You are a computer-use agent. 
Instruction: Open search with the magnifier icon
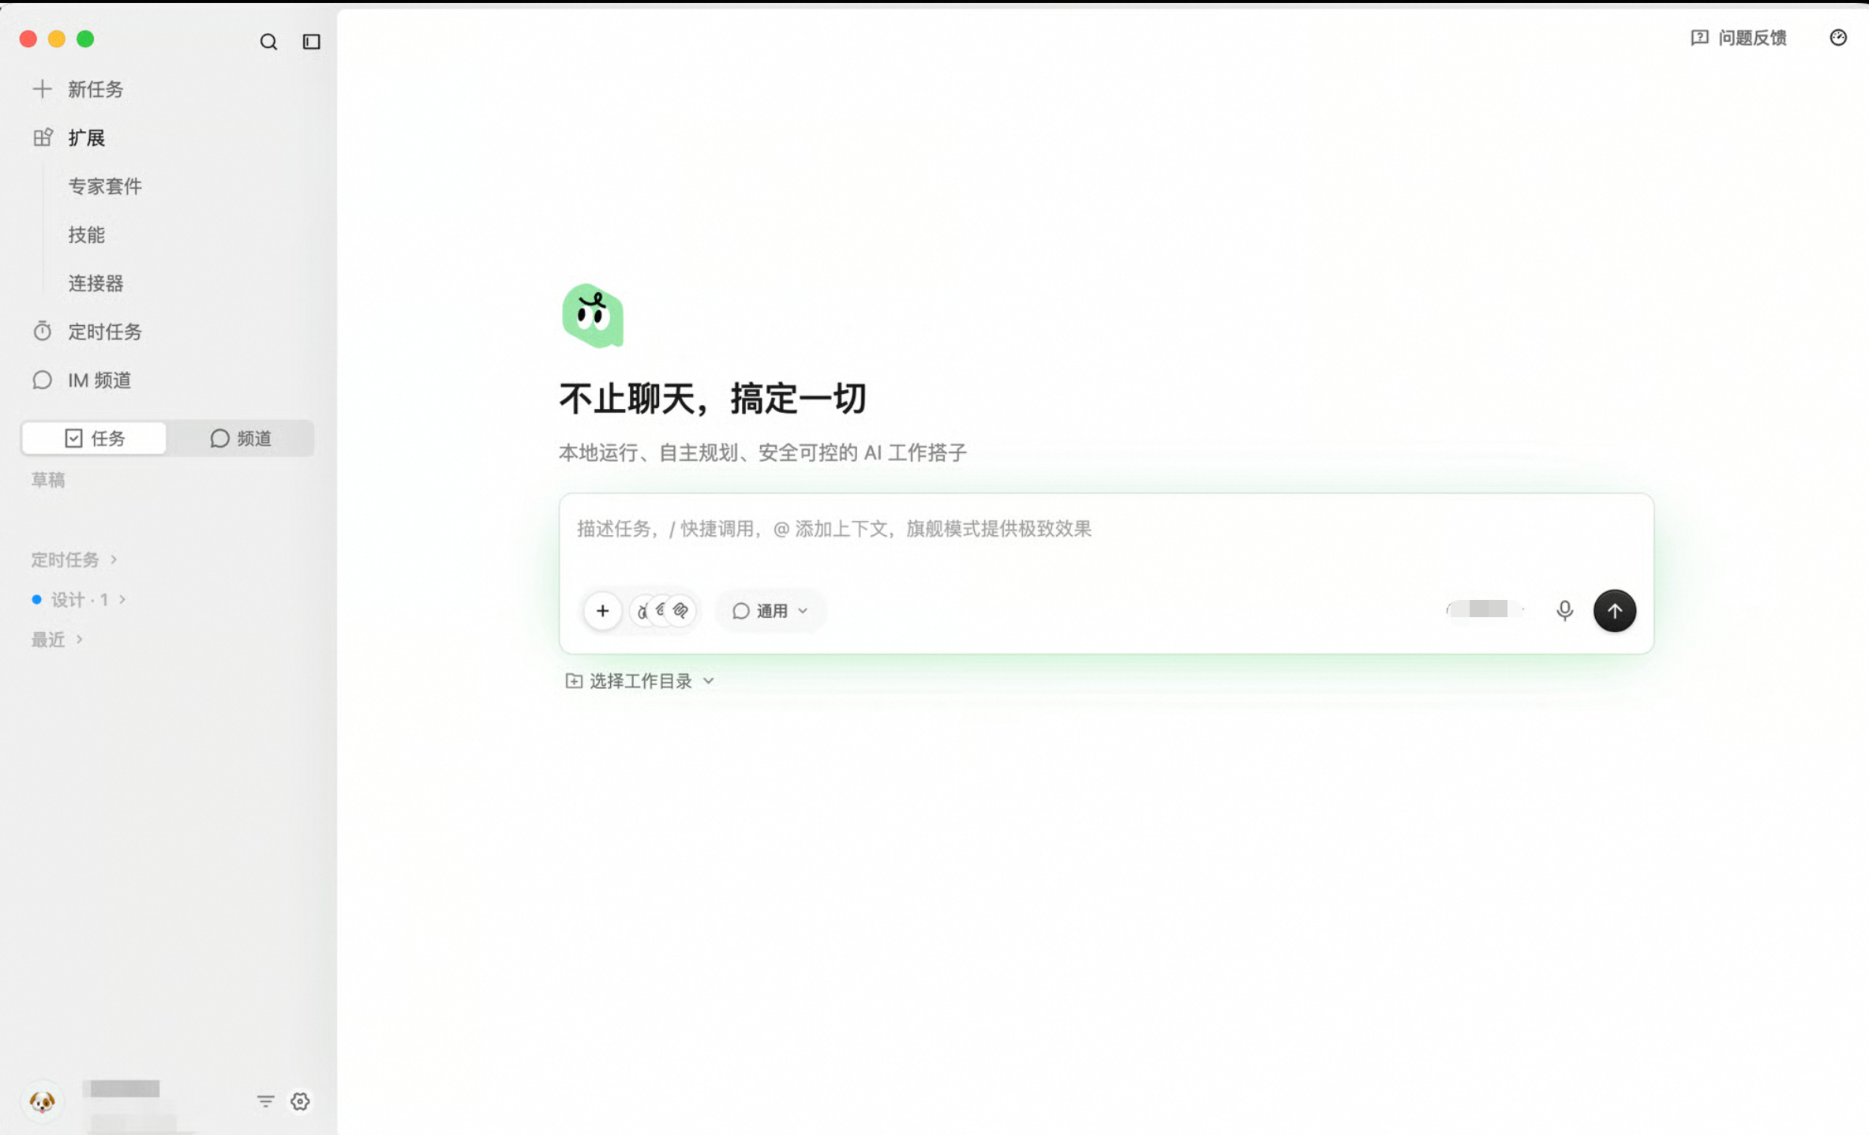click(x=268, y=41)
